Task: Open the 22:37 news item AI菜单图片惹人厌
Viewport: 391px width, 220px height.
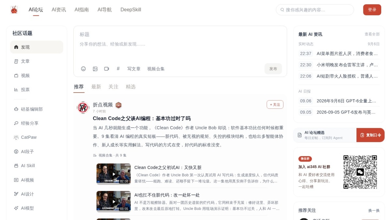Action: click(339, 53)
